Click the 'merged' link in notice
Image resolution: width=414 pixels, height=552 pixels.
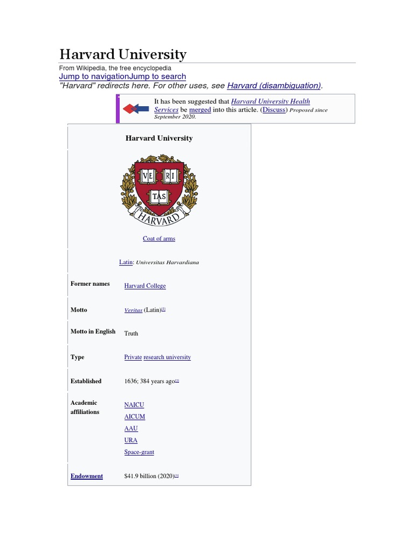point(200,110)
